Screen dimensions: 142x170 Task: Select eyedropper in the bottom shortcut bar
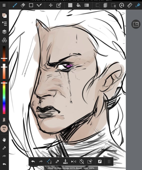coord(57,161)
